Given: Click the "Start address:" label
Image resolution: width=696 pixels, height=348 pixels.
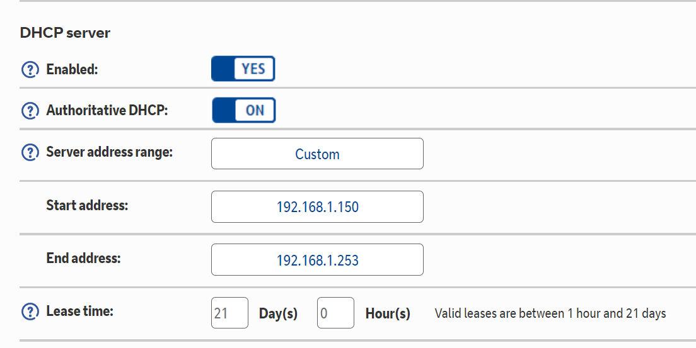Looking at the screenshot, I should click(87, 205).
